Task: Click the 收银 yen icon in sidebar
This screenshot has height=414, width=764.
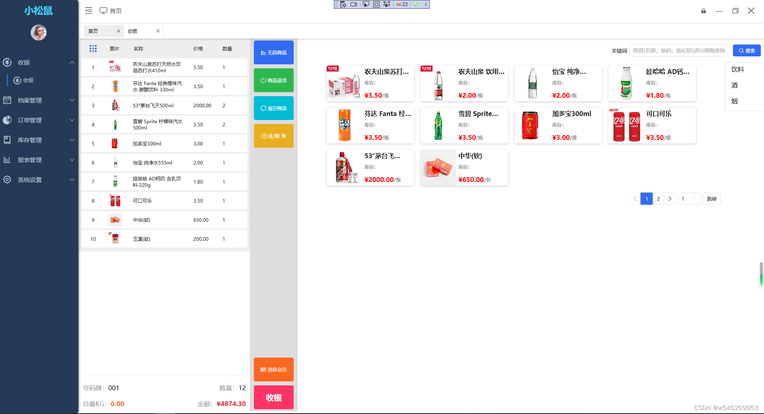Action: pos(7,62)
